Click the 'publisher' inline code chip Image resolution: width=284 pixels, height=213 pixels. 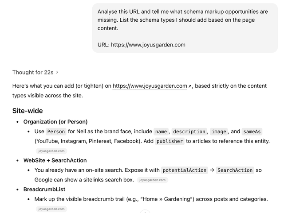[169, 141]
